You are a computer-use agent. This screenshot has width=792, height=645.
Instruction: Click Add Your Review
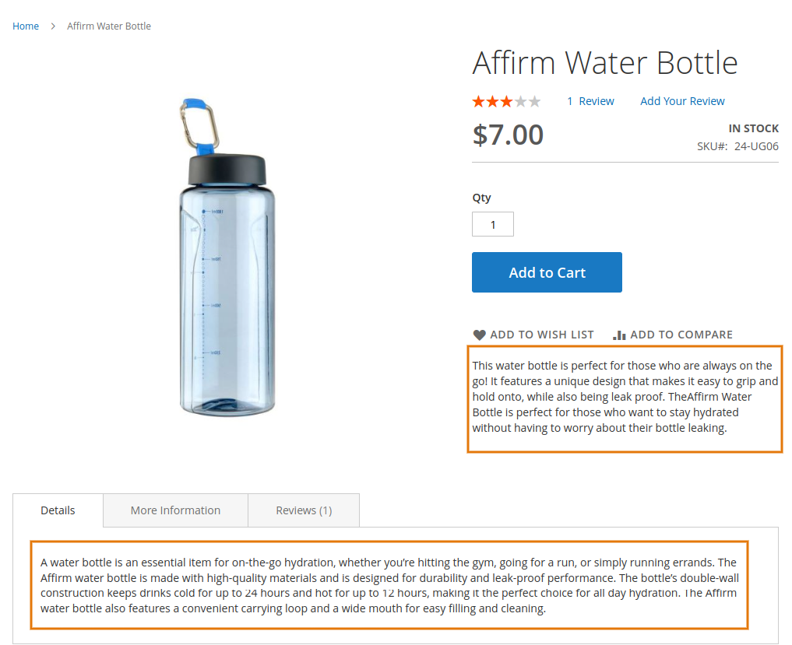coord(682,100)
